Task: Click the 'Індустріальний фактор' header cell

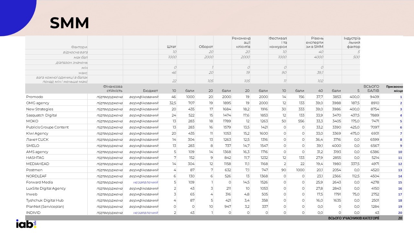Action: [352, 42]
